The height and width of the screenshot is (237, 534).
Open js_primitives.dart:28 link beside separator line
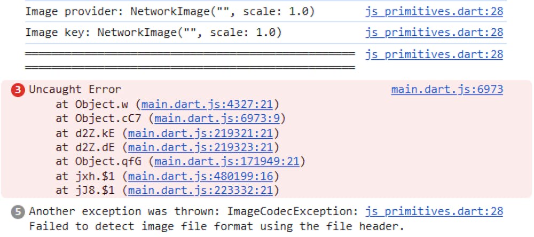(x=434, y=54)
